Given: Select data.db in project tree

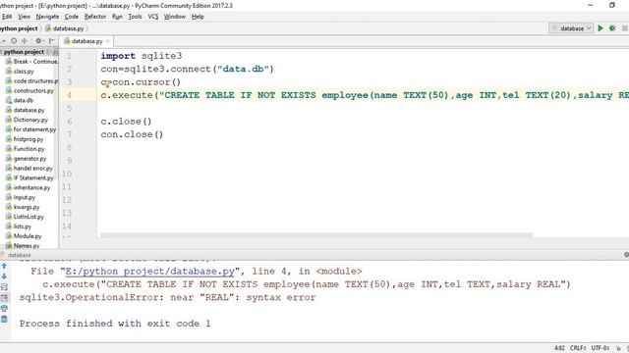Looking at the screenshot, I should pyautogui.click(x=20, y=100).
